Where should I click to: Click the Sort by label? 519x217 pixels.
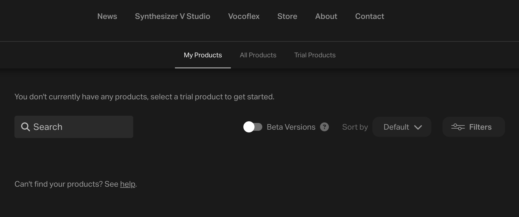point(355,127)
